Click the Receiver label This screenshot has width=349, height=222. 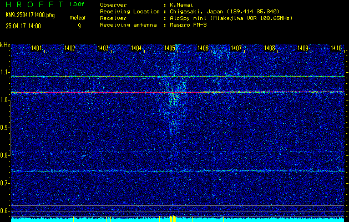(x=113, y=18)
